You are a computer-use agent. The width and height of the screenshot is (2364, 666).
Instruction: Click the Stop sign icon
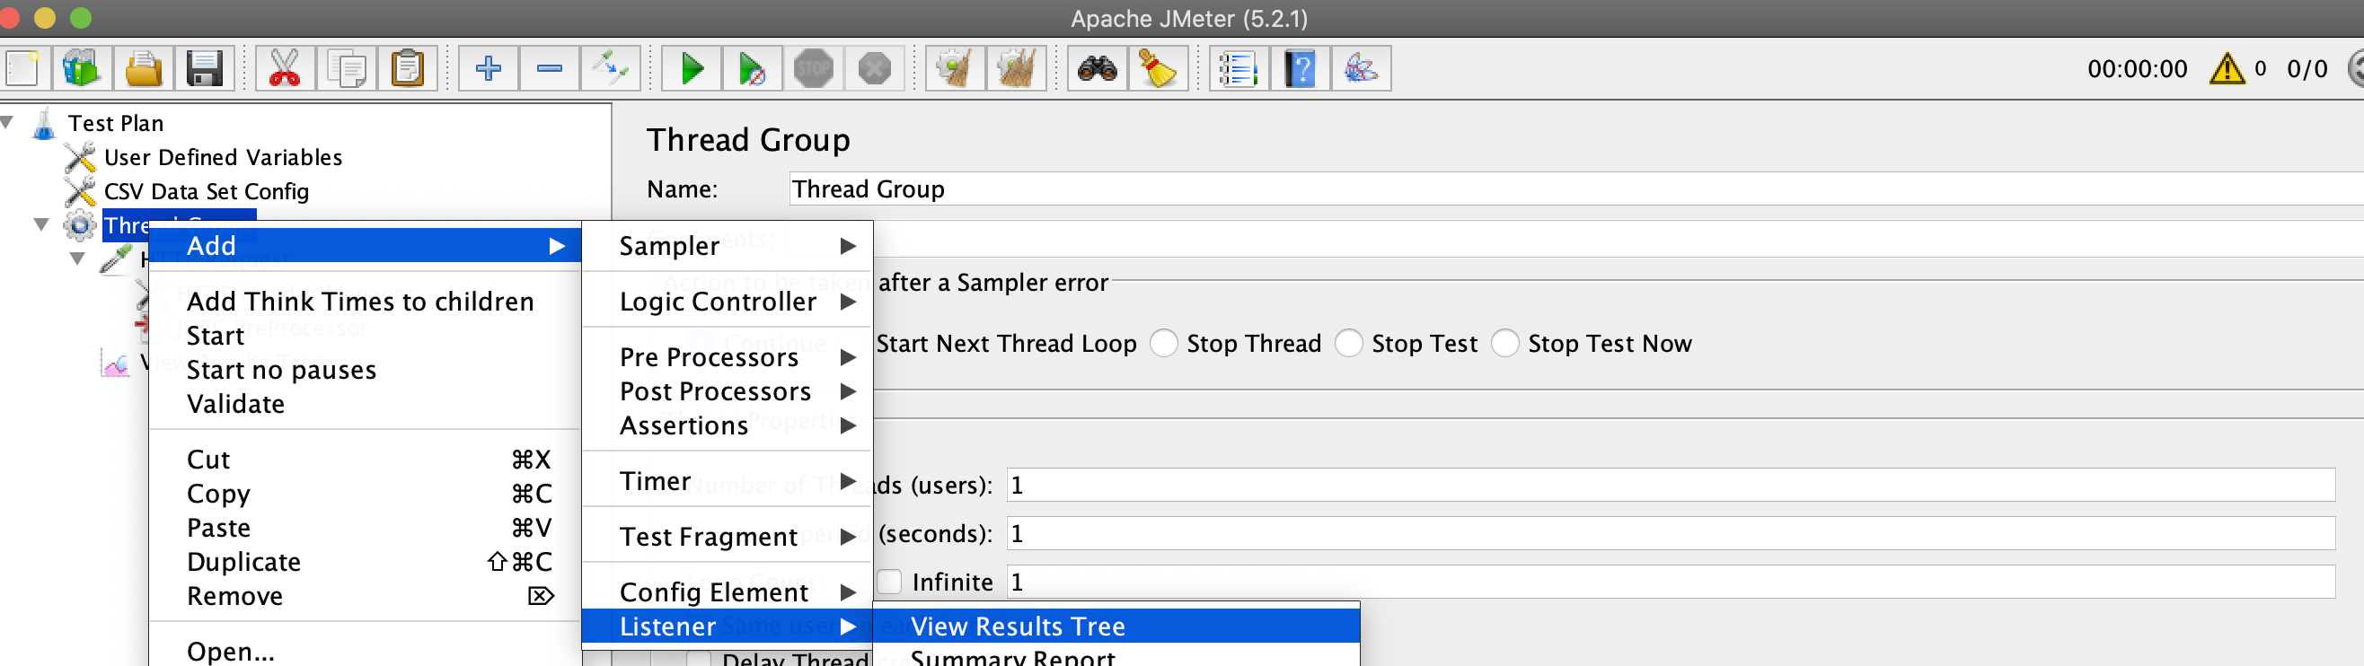tap(813, 69)
